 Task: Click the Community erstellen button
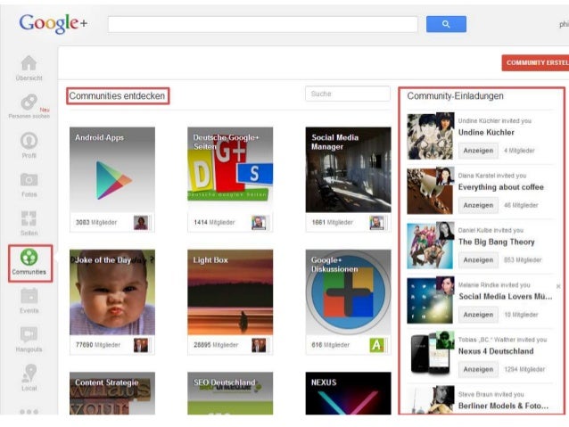[535, 62]
